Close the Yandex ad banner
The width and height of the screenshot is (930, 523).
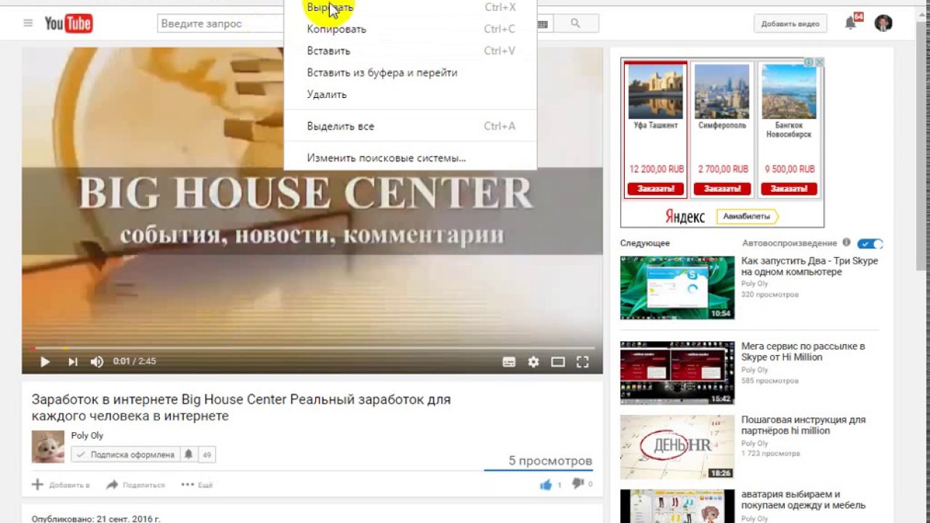pyautogui.click(x=819, y=62)
